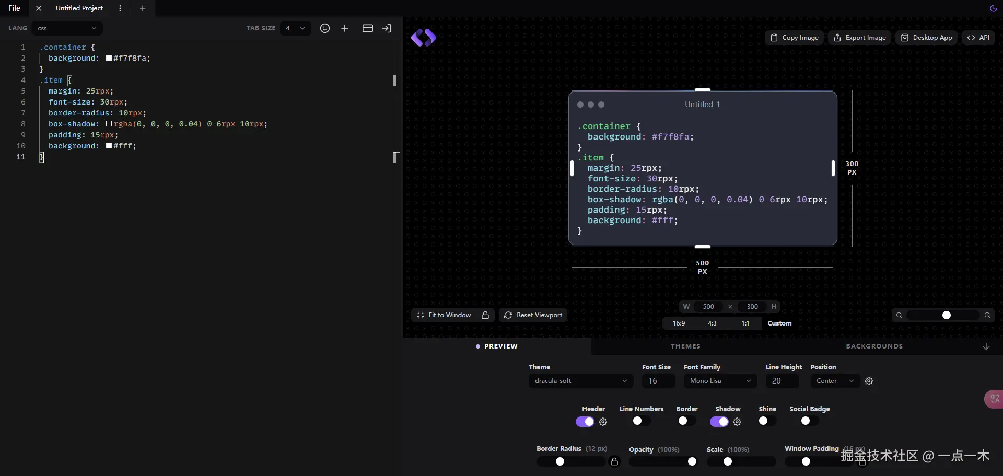The image size is (1003, 476).
Task: Open the LANG css dropdown
Action: 67,28
